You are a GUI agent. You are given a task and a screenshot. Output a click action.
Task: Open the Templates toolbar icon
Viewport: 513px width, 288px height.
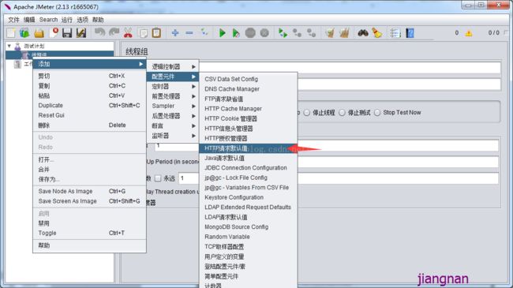pyautogui.click(x=24, y=33)
